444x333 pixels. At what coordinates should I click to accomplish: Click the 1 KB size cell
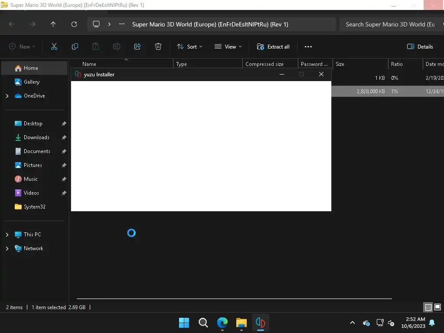pos(380,78)
